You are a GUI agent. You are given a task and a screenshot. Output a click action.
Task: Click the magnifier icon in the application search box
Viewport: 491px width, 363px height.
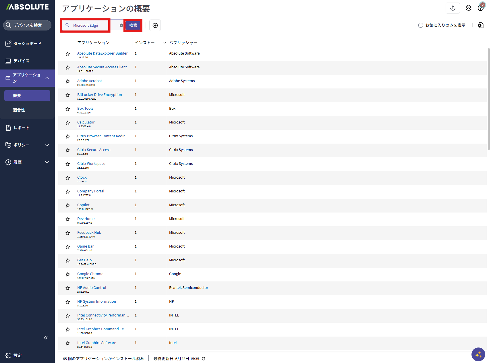click(67, 25)
